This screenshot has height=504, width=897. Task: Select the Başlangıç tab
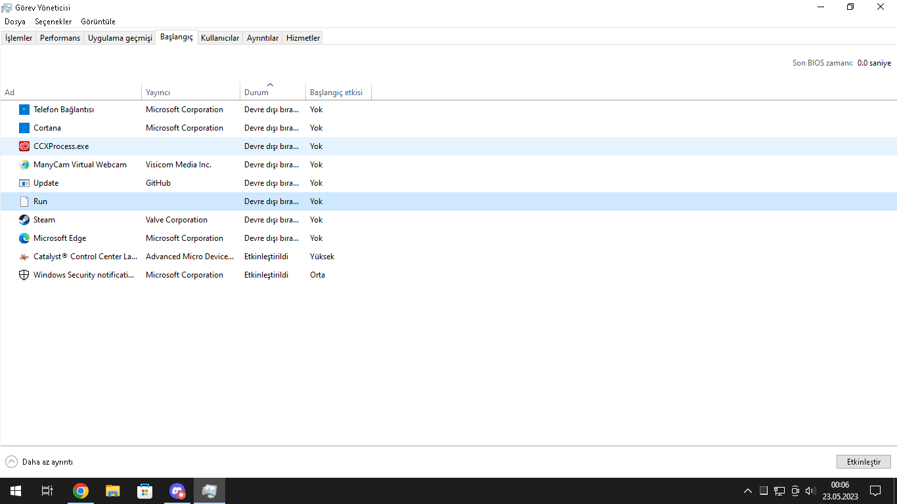click(x=177, y=37)
